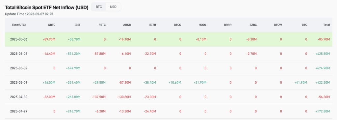337x120 pixels.
Task: Click the +41.90M BTC value
Action: (x=301, y=83)
